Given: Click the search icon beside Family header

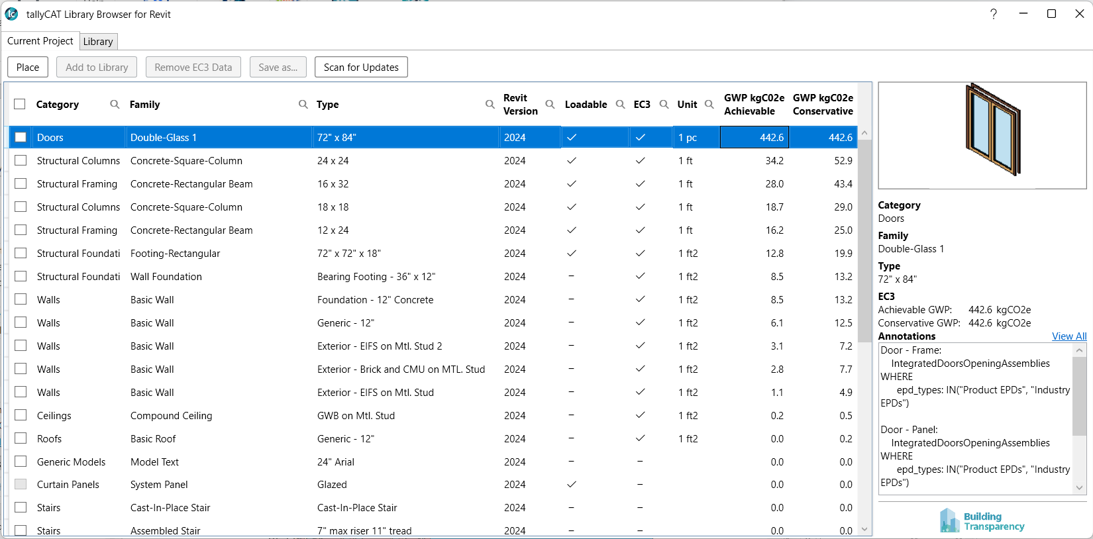Looking at the screenshot, I should (x=303, y=105).
